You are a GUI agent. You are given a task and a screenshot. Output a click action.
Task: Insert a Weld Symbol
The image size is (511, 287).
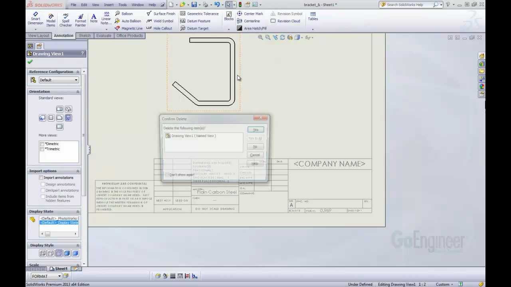tap(160, 21)
